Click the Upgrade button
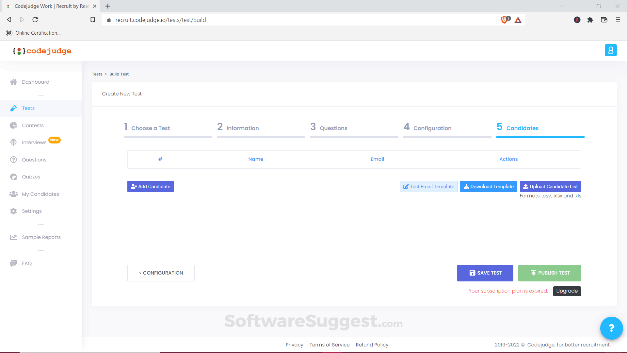Viewport: 627px width, 353px height. (567, 291)
